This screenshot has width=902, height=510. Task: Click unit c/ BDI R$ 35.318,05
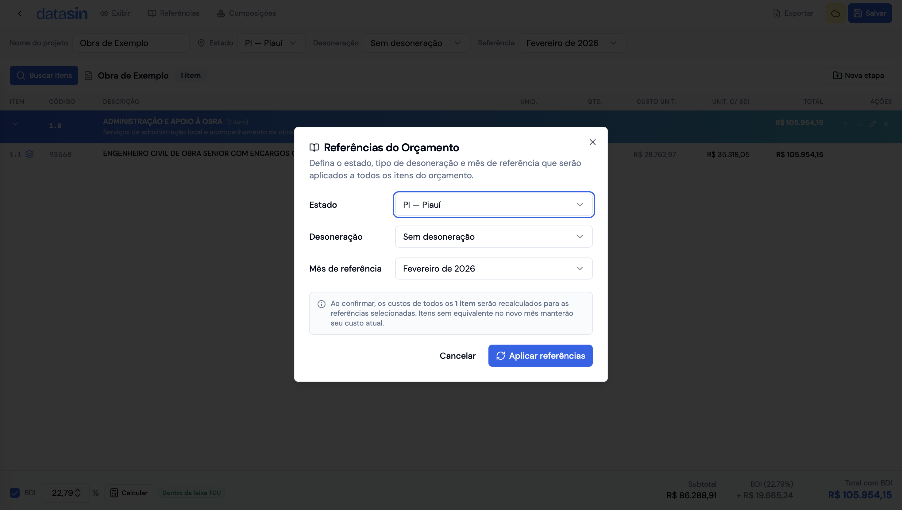(728, 154)
